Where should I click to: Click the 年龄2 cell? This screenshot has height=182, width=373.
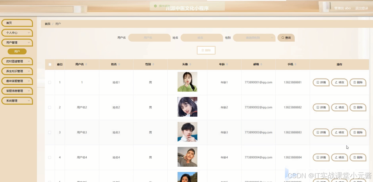(224, 108)
